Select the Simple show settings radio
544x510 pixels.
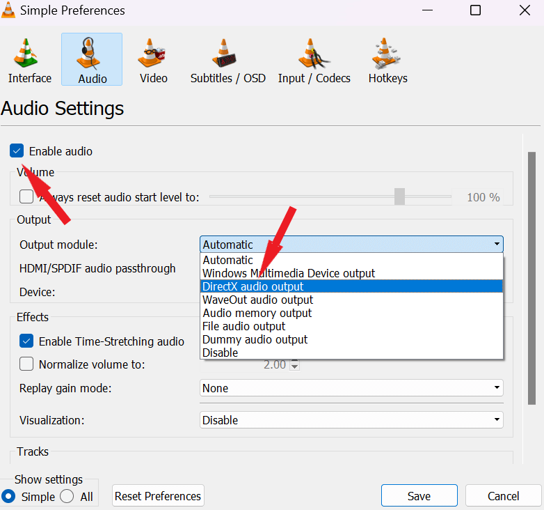pos(8,497)
